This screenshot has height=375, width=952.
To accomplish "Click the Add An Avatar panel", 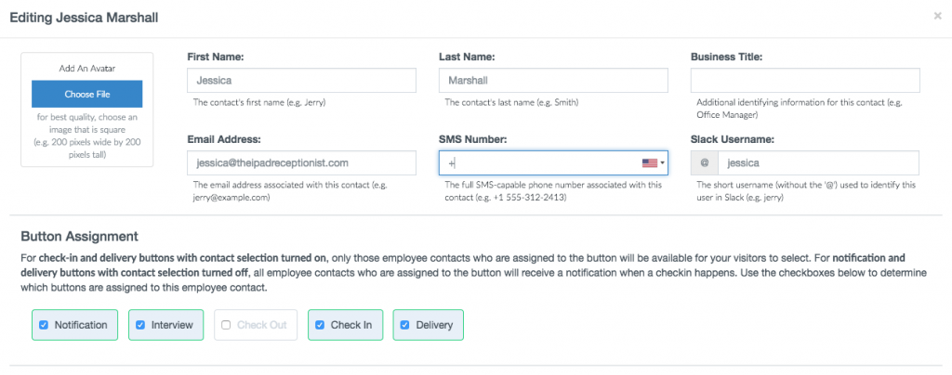I will (87, 110).
